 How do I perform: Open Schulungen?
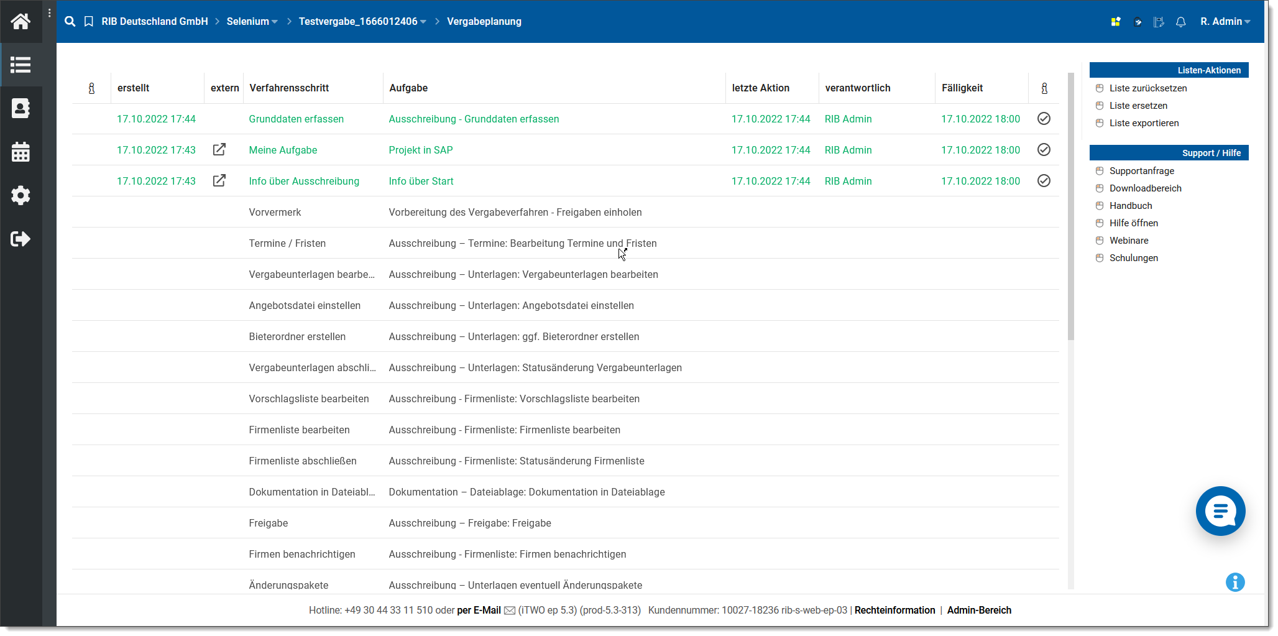coord(1134,258)
